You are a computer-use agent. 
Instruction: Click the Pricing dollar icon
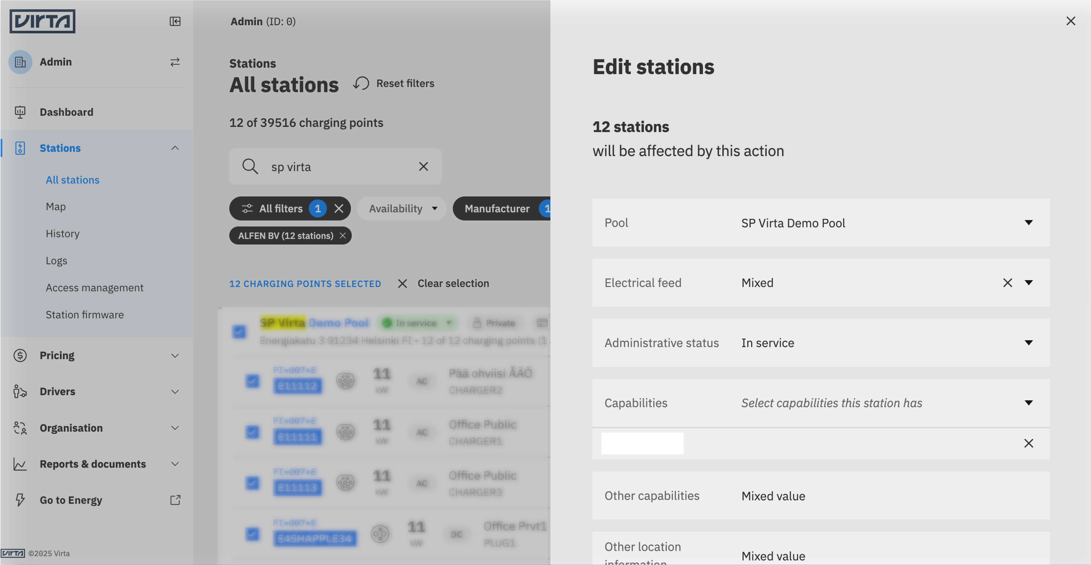coord(20,355)
